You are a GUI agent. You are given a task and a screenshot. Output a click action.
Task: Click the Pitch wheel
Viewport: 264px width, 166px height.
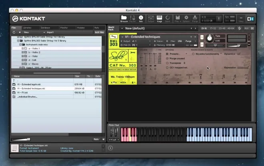[112, 132]
